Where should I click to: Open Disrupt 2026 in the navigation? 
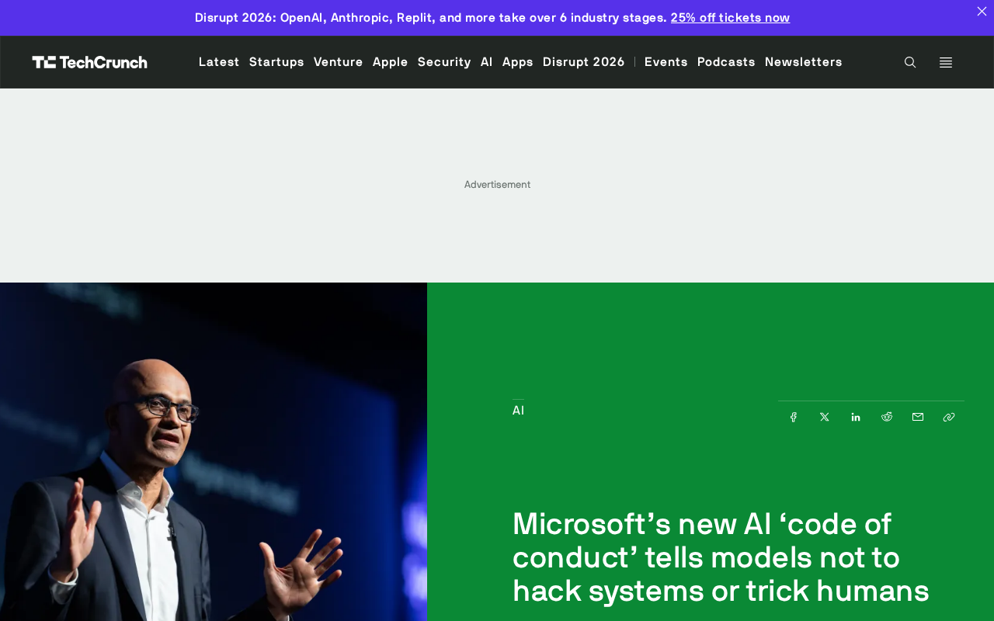(584, 62)
